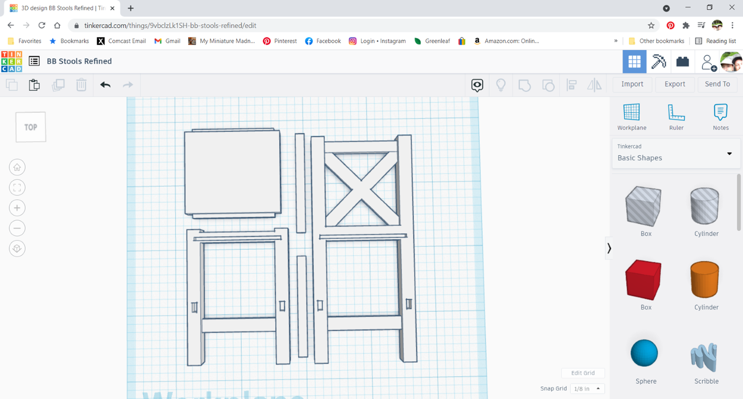Open the Chrome three-dot menu
The height and width of the screenshot is (399, 743).
point(732,25)
